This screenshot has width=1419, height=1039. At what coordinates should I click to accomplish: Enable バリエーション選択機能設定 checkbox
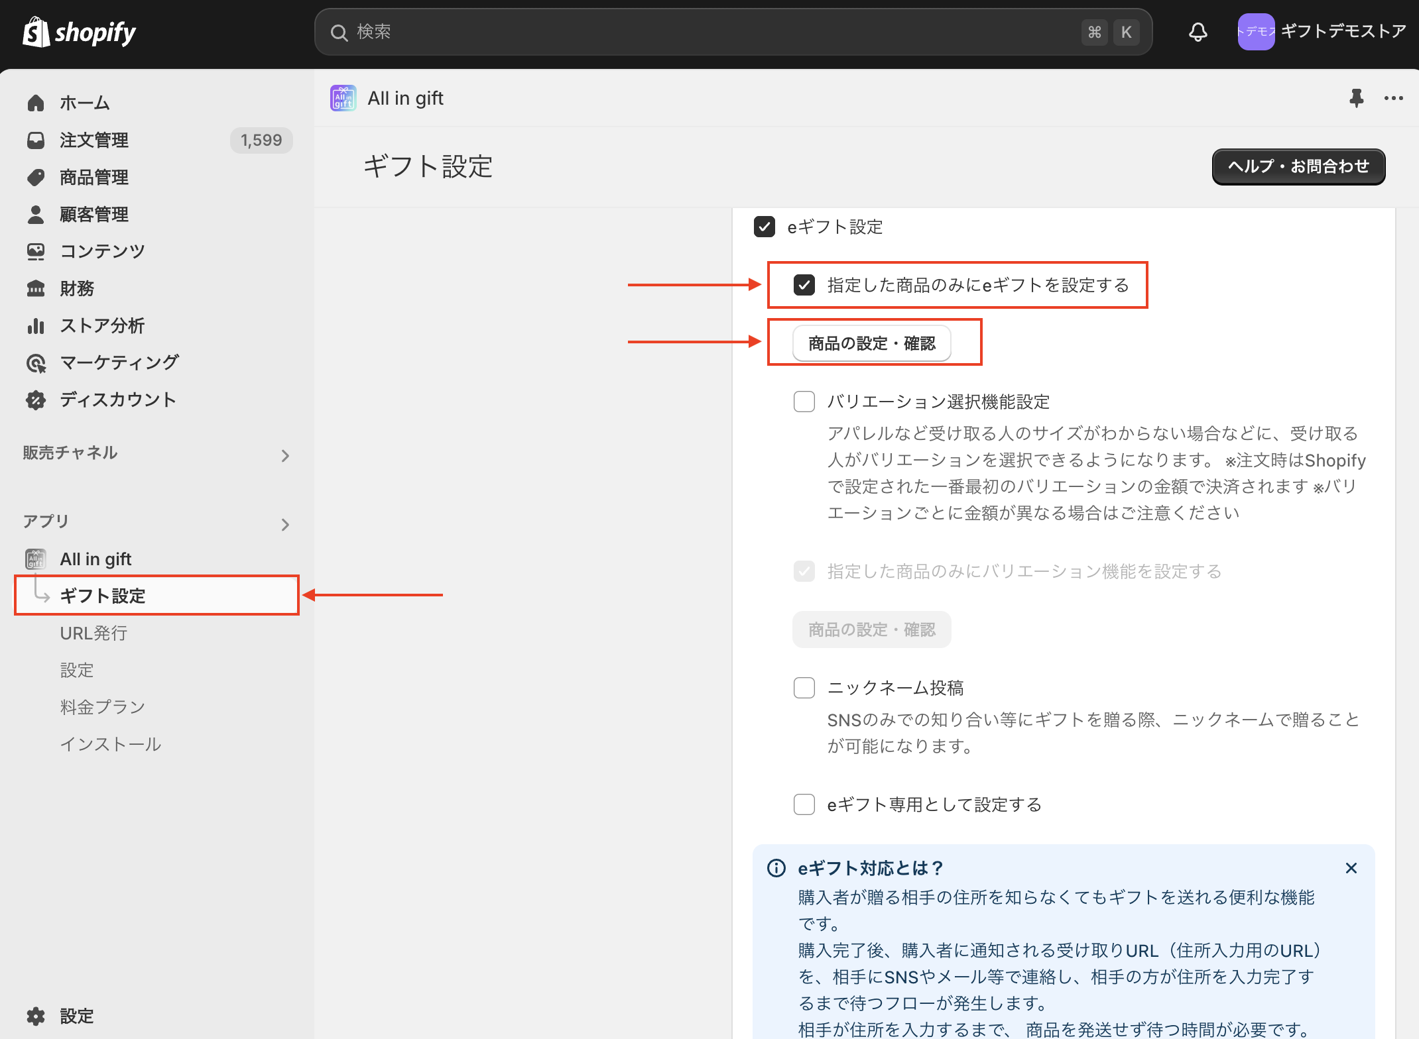pyautogui.click(x=804, y=402)
